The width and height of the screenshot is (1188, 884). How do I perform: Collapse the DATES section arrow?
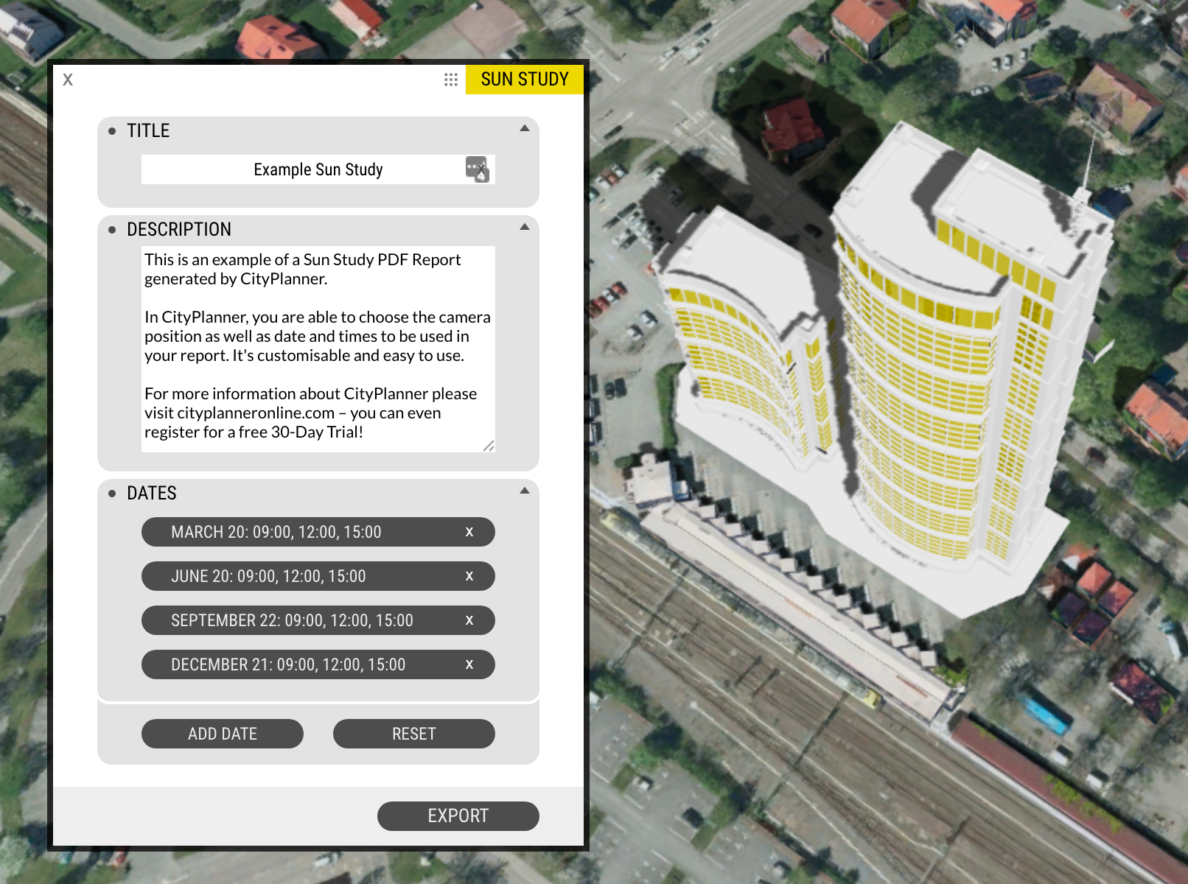point(525,491)
